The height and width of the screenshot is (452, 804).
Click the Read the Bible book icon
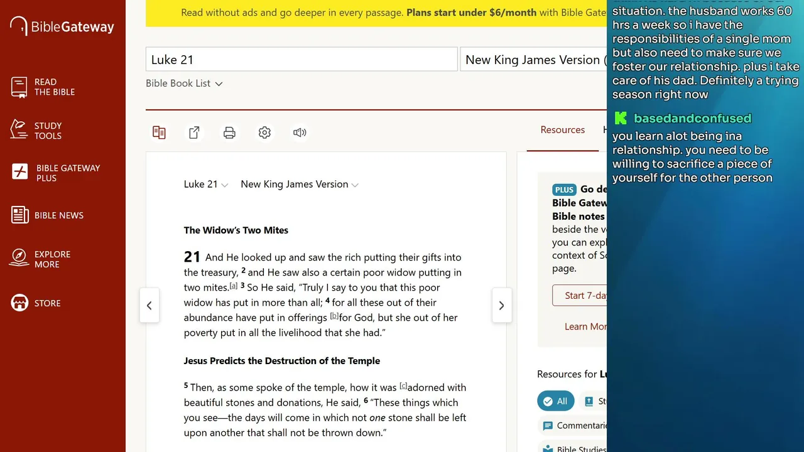(x=19, y=87)
